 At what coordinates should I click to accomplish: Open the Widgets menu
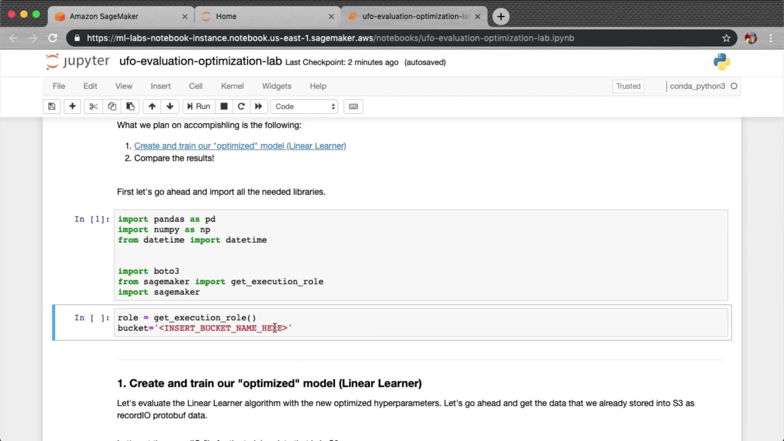[276, 86]
